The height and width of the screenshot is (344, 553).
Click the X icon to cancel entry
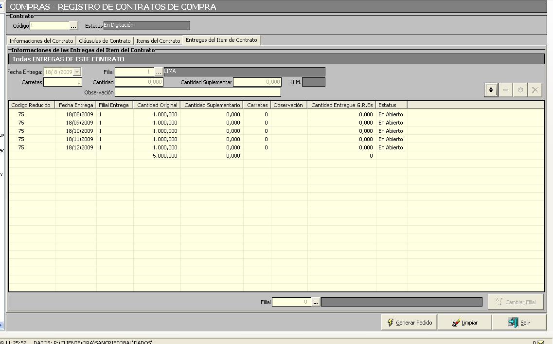[535, 90]
